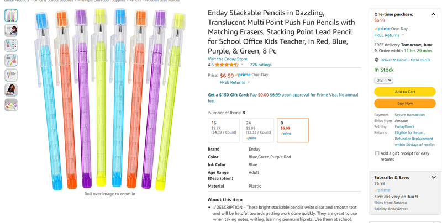The width and height of the screenshot is (442, 223).
Task: Open the last thumbnail in the image strip
Action: (x=11, y=104)
